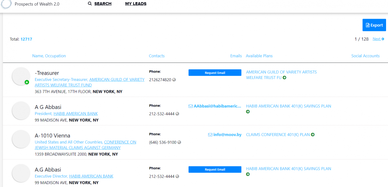
Task: Select A-1010 Vienna profile avatar
Action: pos(21,139)
